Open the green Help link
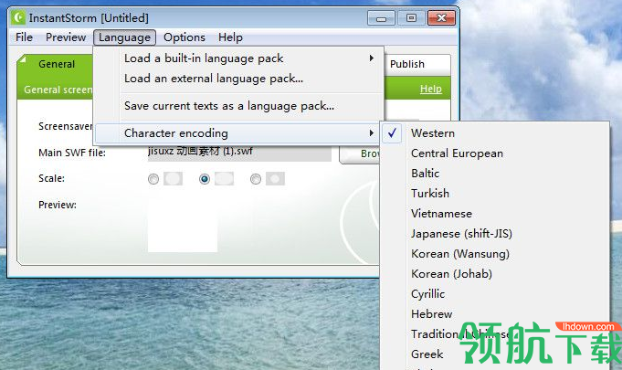The height and width of the screenshot is (370, 622). click(x=431, y=89)
